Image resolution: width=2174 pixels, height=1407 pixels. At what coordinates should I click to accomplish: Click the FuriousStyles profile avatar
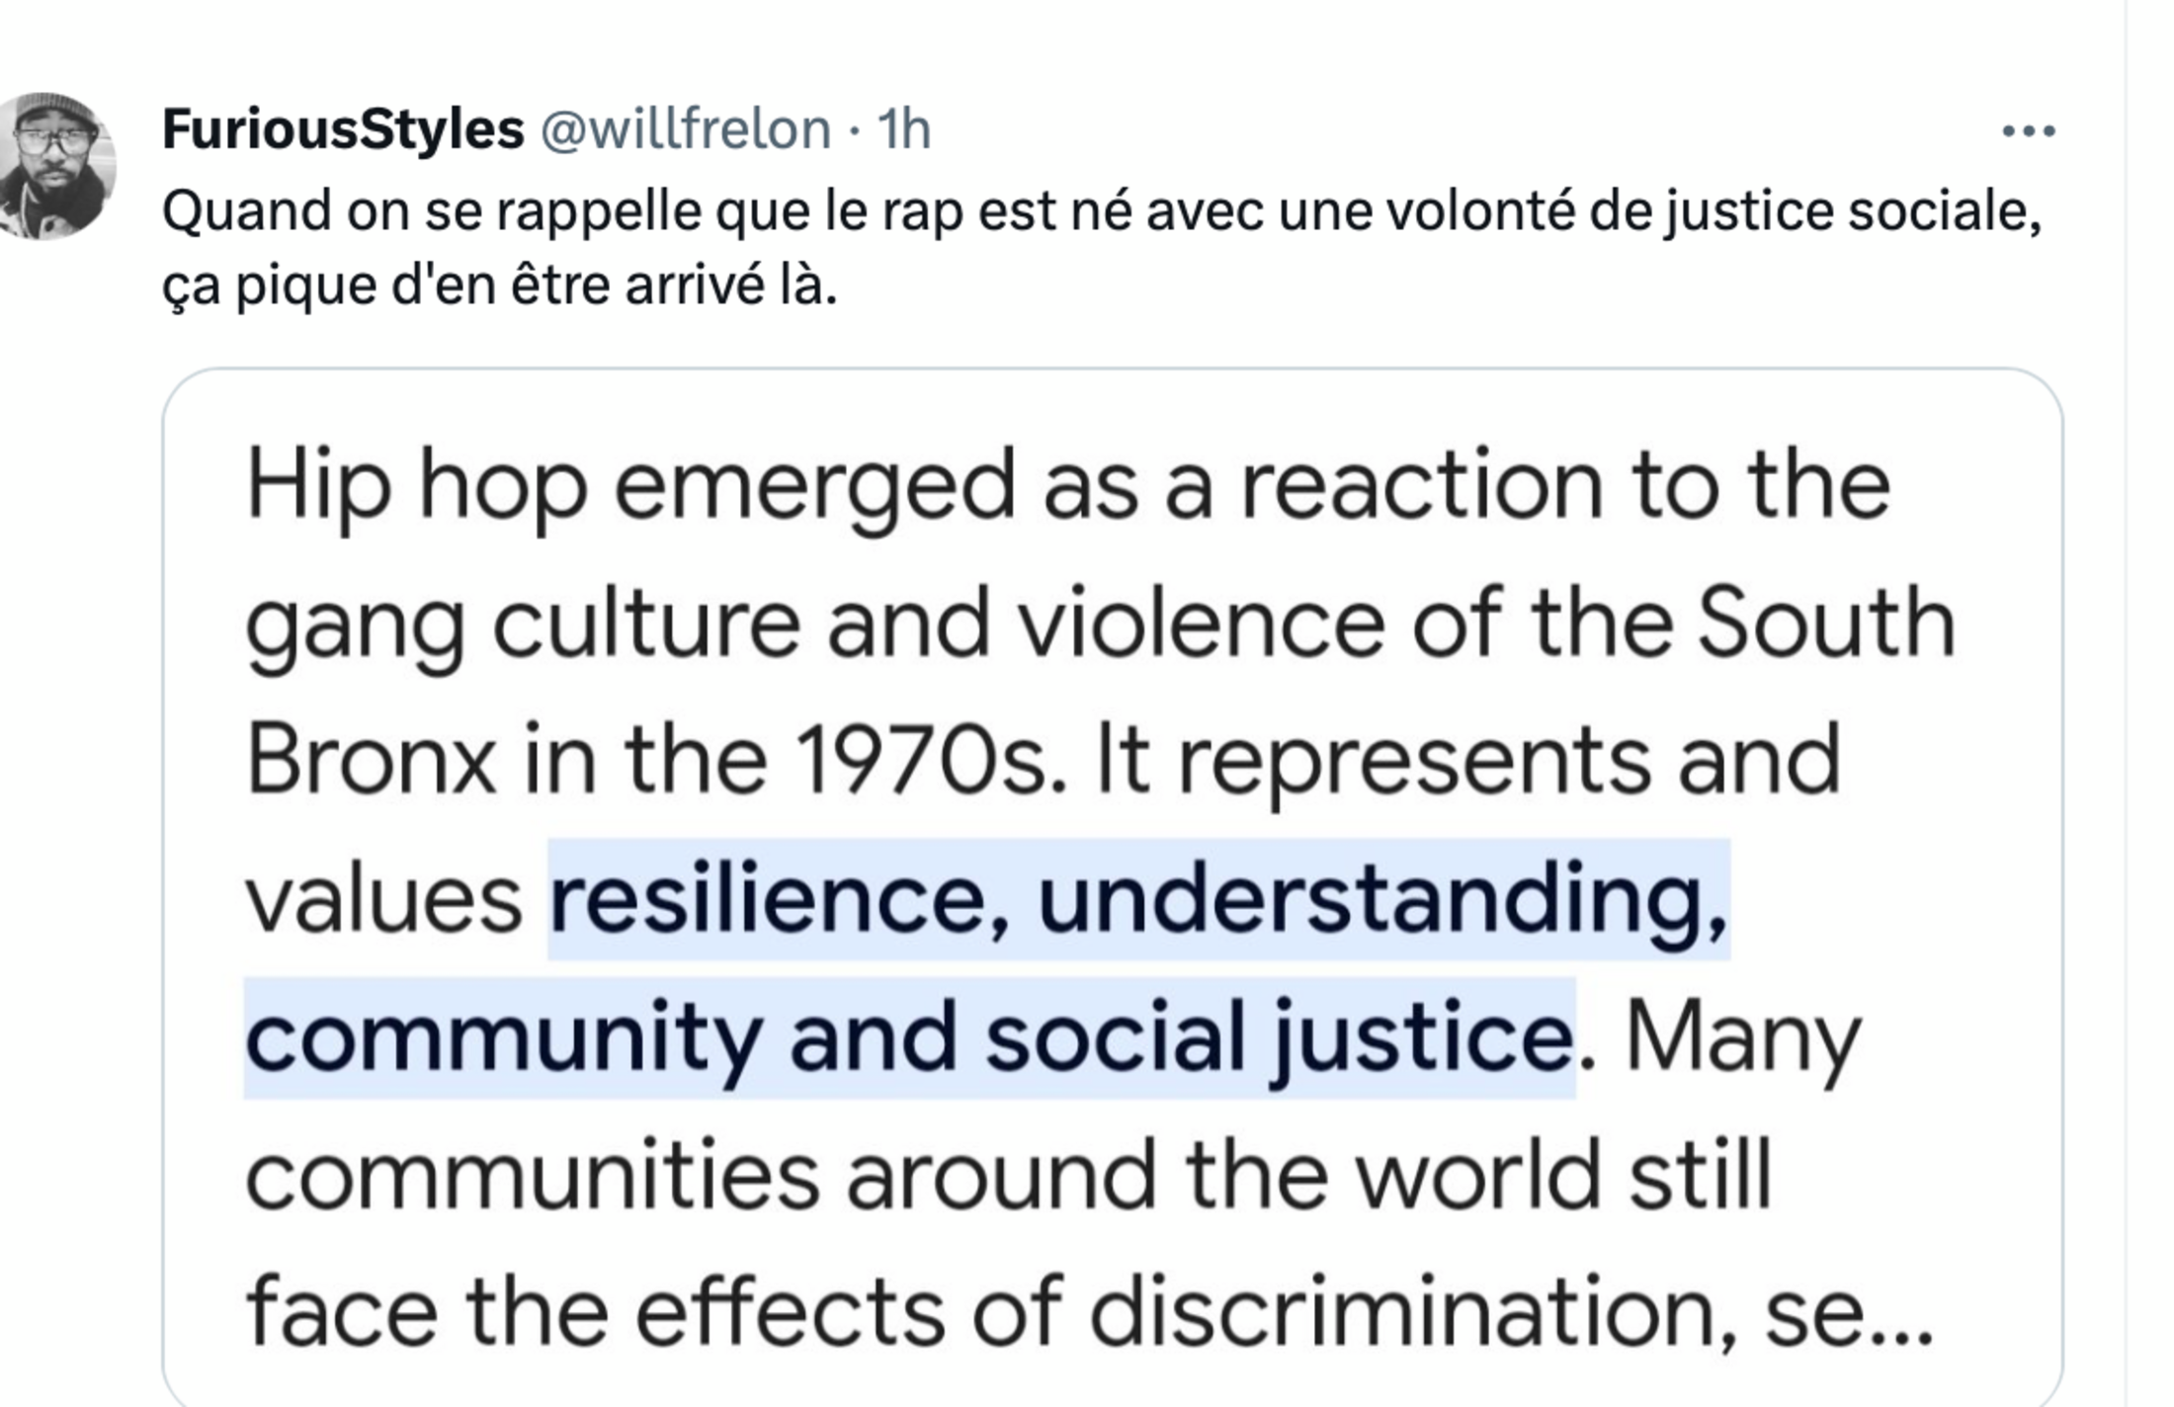(57, 166)
